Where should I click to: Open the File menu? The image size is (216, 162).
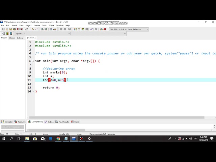pyautogui.click(x=3, y=26)
